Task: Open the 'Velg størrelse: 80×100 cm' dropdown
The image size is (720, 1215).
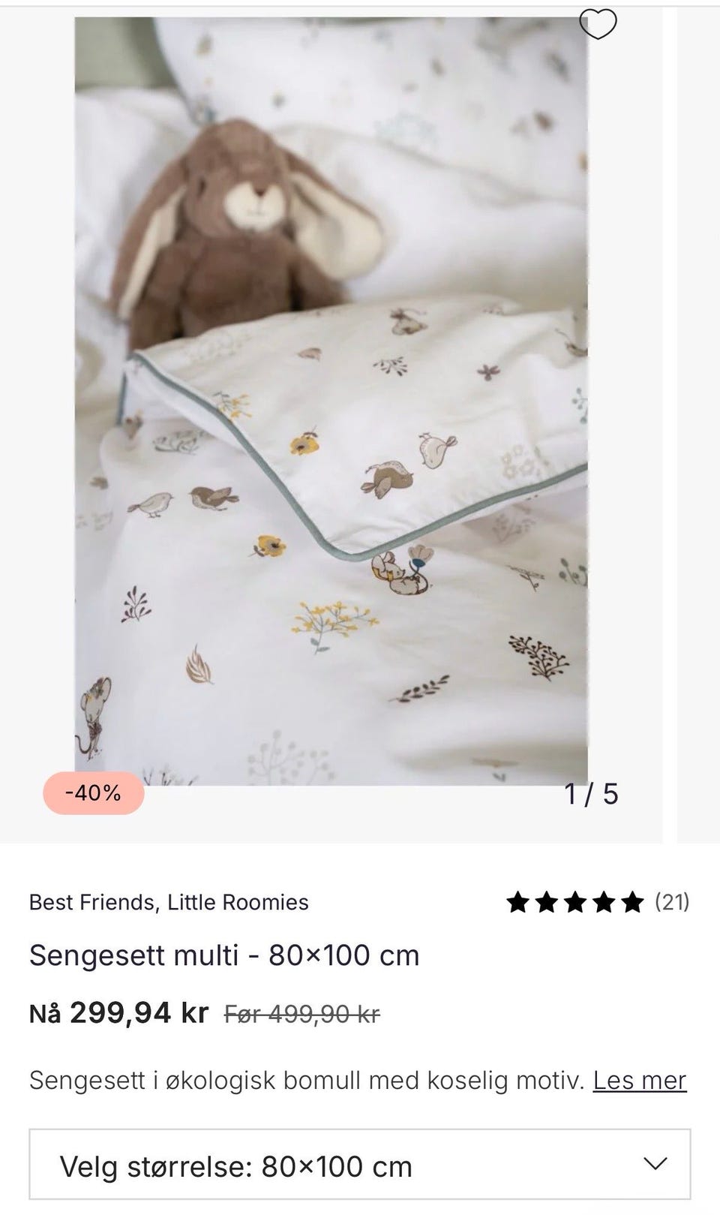Action: 360,1166
